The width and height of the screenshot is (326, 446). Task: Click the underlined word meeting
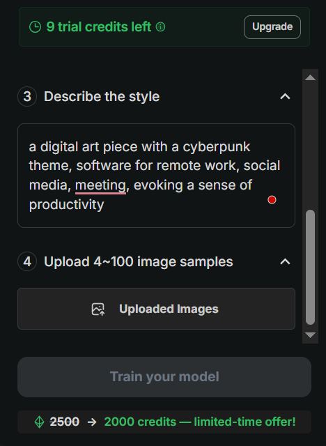point(100,185)
